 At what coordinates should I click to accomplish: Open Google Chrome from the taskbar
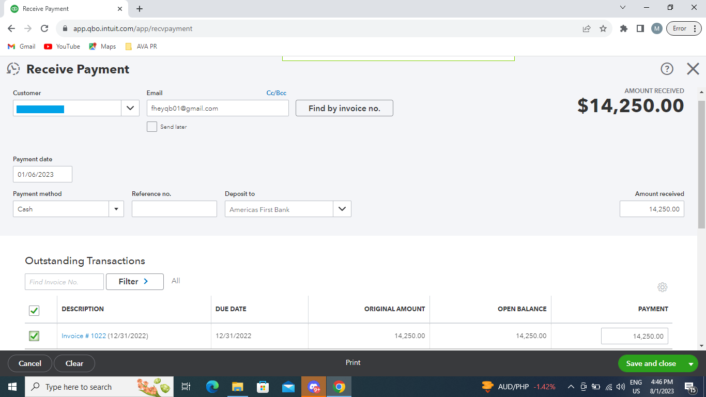(x=339, y=387)
